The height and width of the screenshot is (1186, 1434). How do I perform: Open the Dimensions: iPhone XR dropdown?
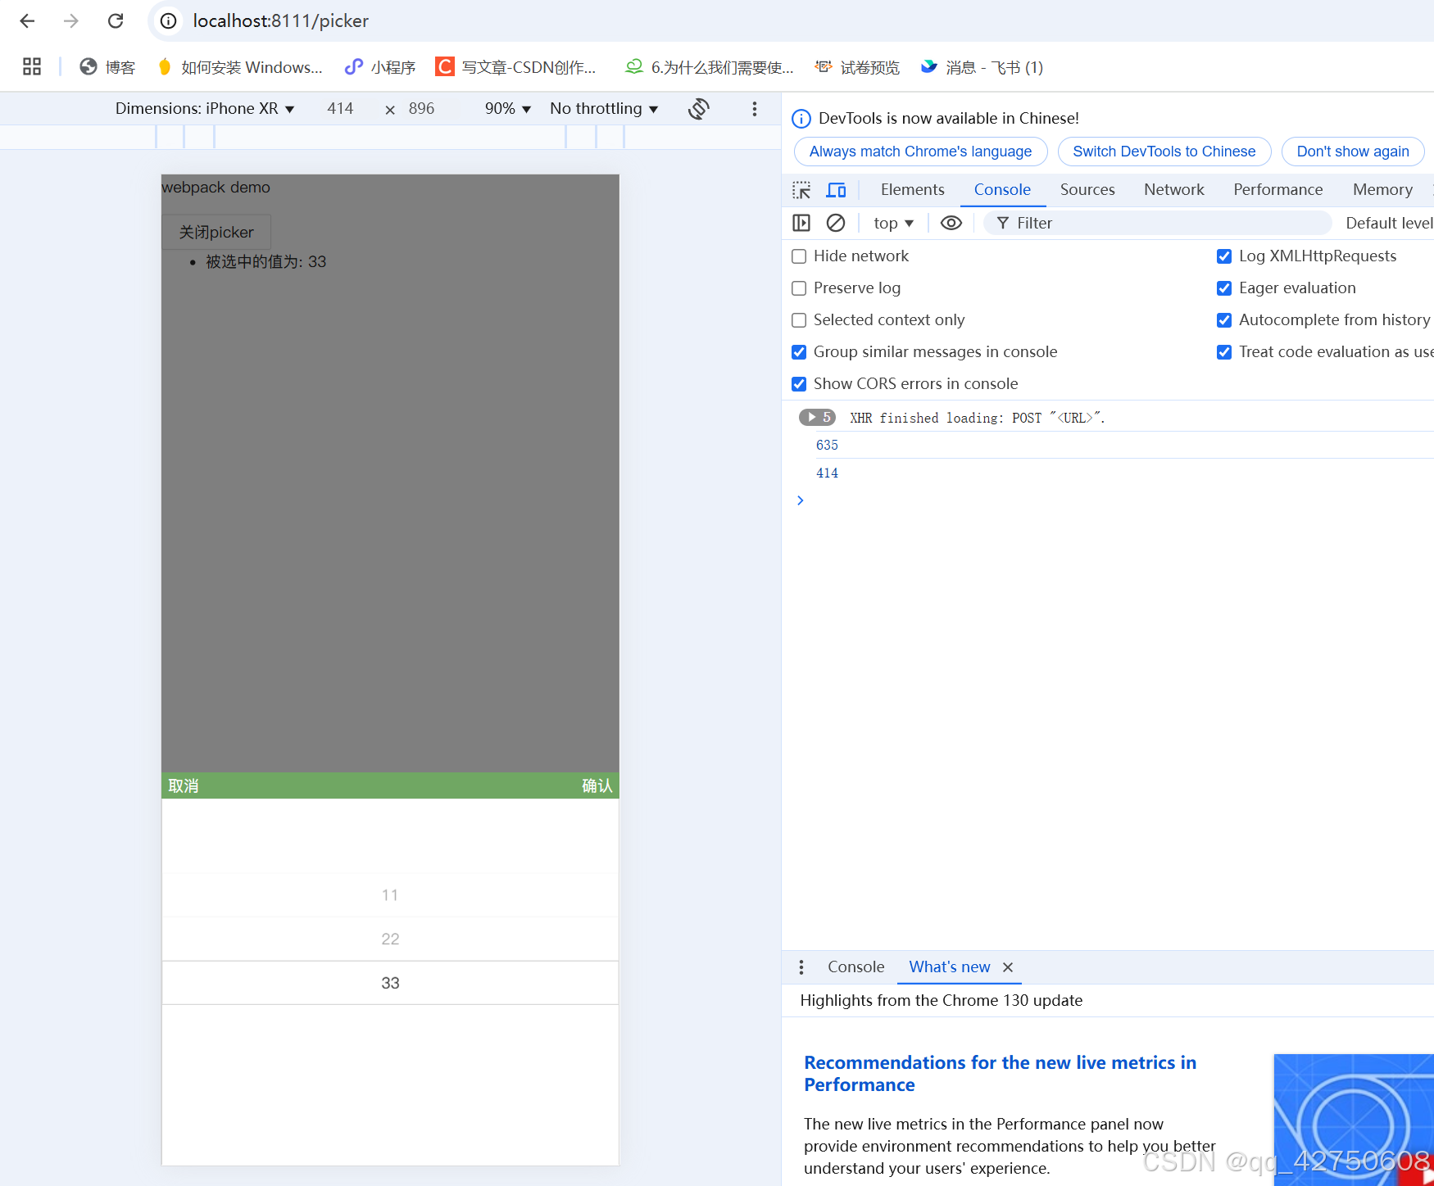click(205, 107)
